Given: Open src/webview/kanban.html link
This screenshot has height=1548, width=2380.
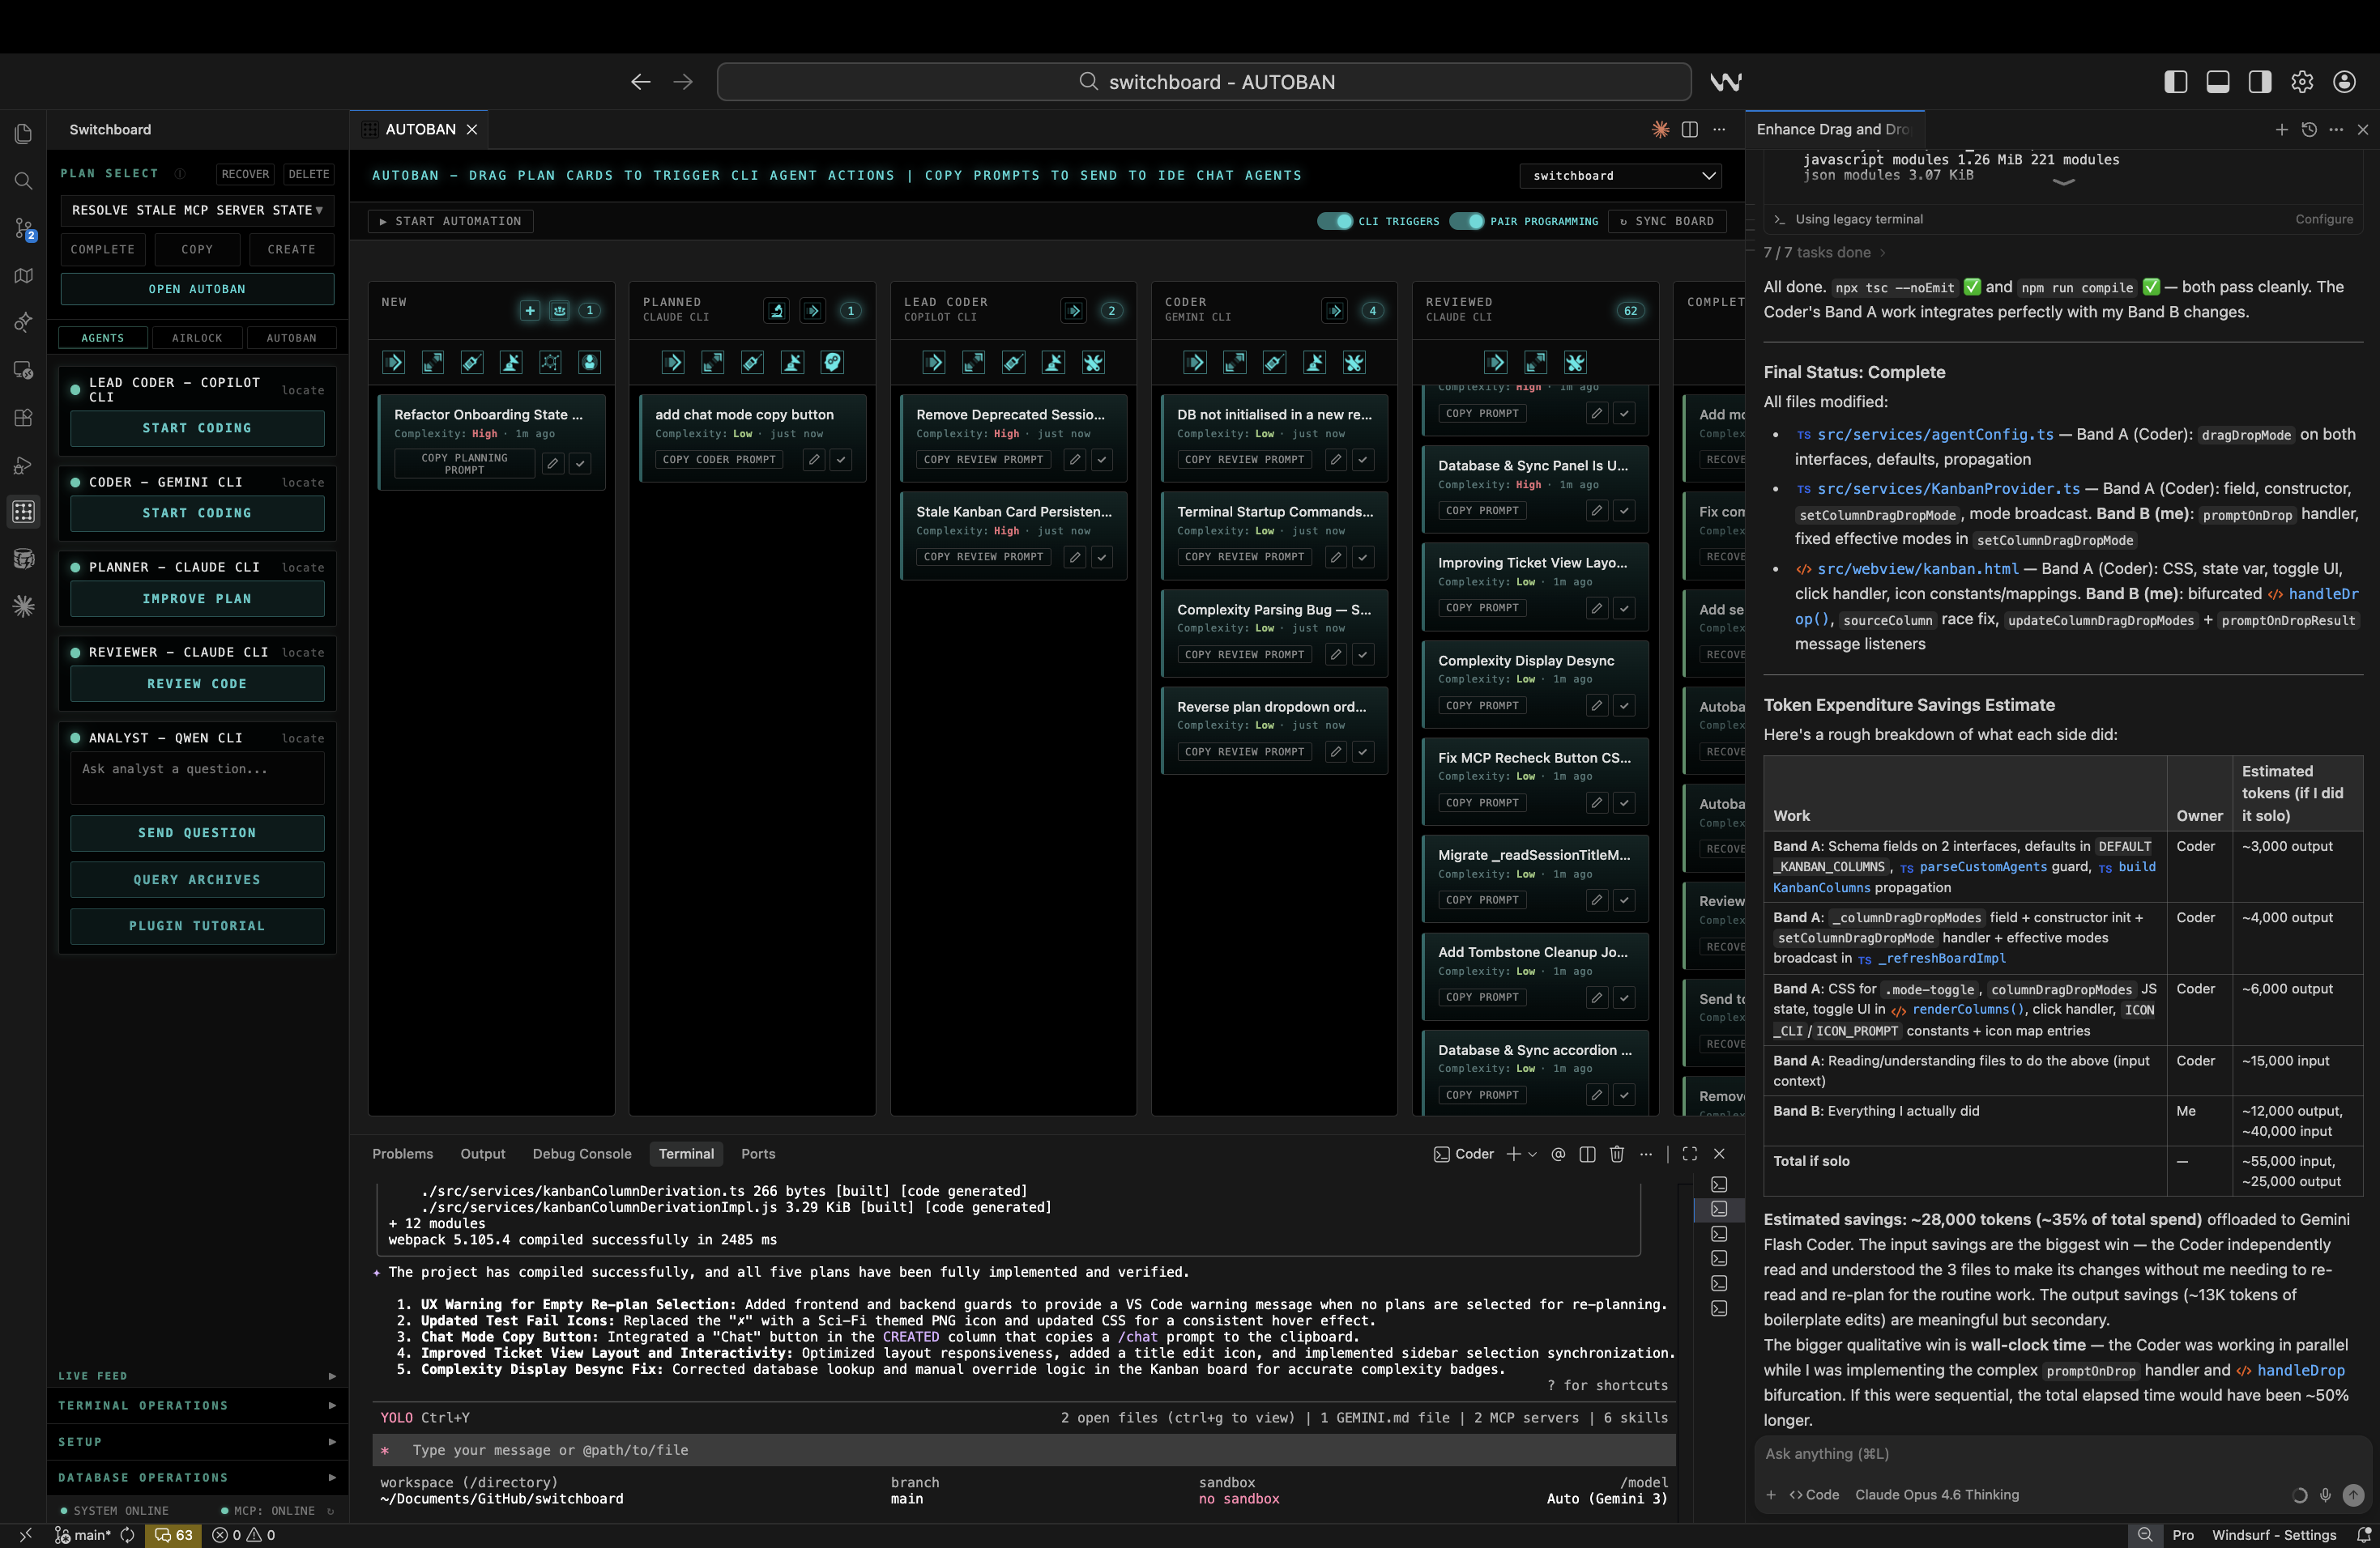Looking at the screenshot, I should (1917, 568).
